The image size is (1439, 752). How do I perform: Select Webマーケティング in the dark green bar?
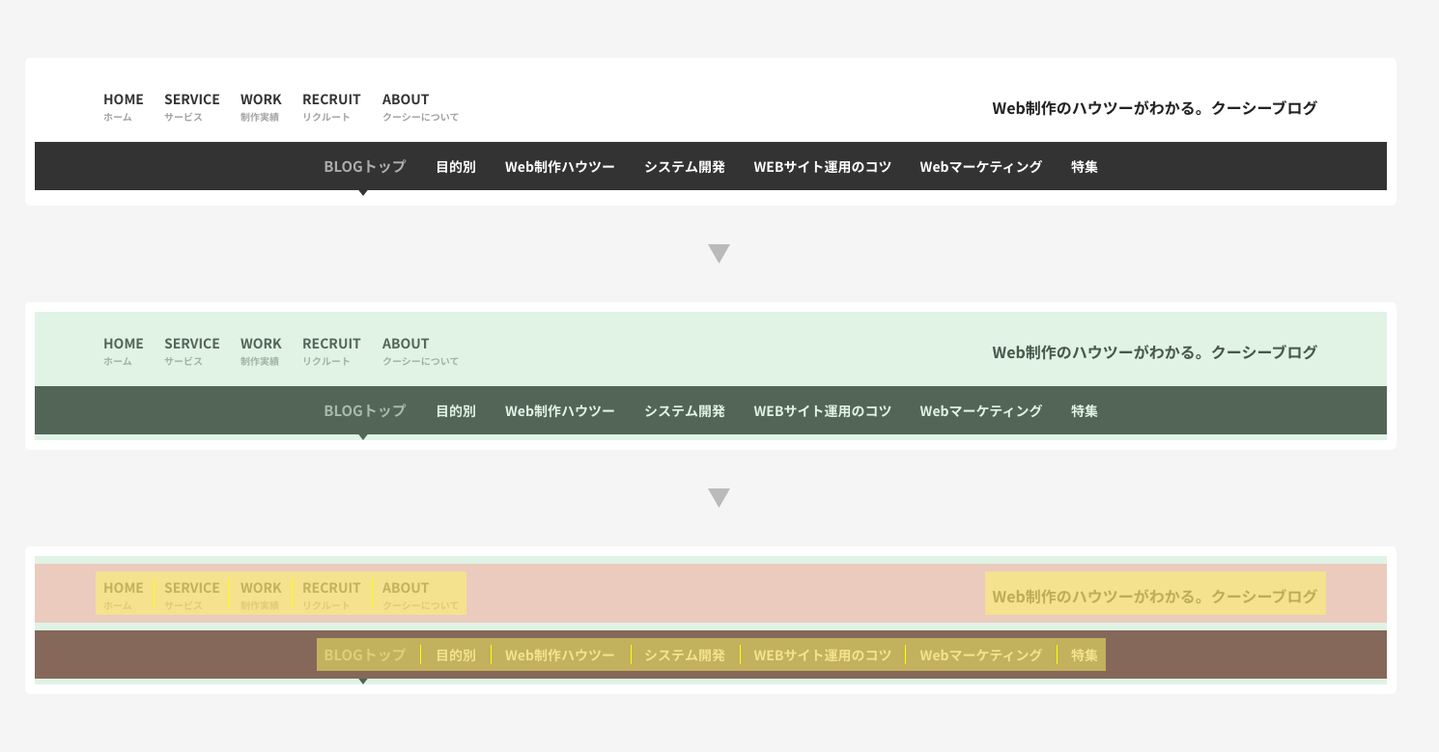tap(981, 410)
